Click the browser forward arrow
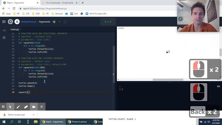 [9, 8]
